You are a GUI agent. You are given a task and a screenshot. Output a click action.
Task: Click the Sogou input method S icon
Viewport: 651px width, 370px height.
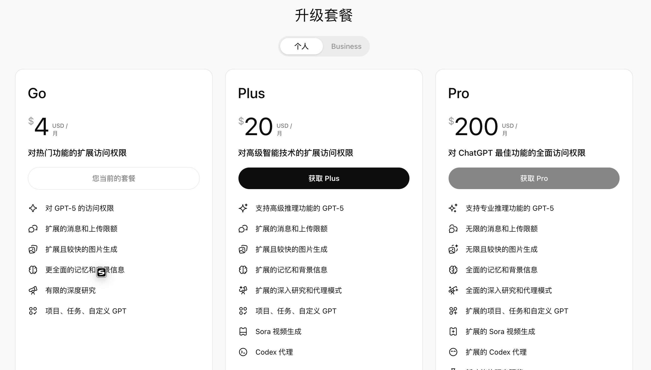click(101, 272)
